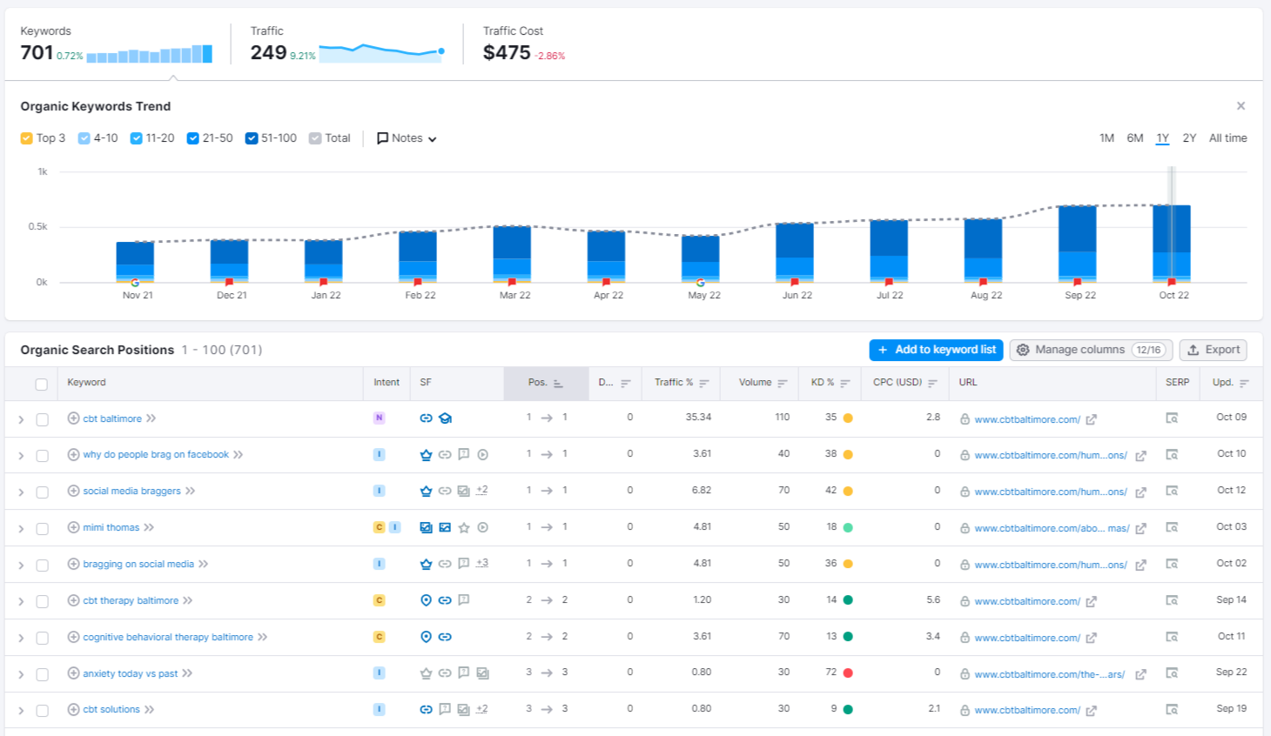
Task: Click the knowledge panel icon in cbt baltimore row
Action: 445,418
